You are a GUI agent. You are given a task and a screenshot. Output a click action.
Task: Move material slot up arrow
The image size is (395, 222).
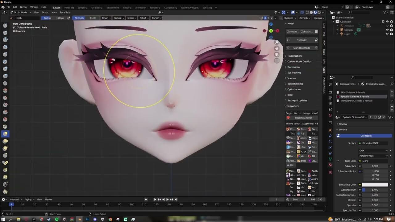[392, 107]
